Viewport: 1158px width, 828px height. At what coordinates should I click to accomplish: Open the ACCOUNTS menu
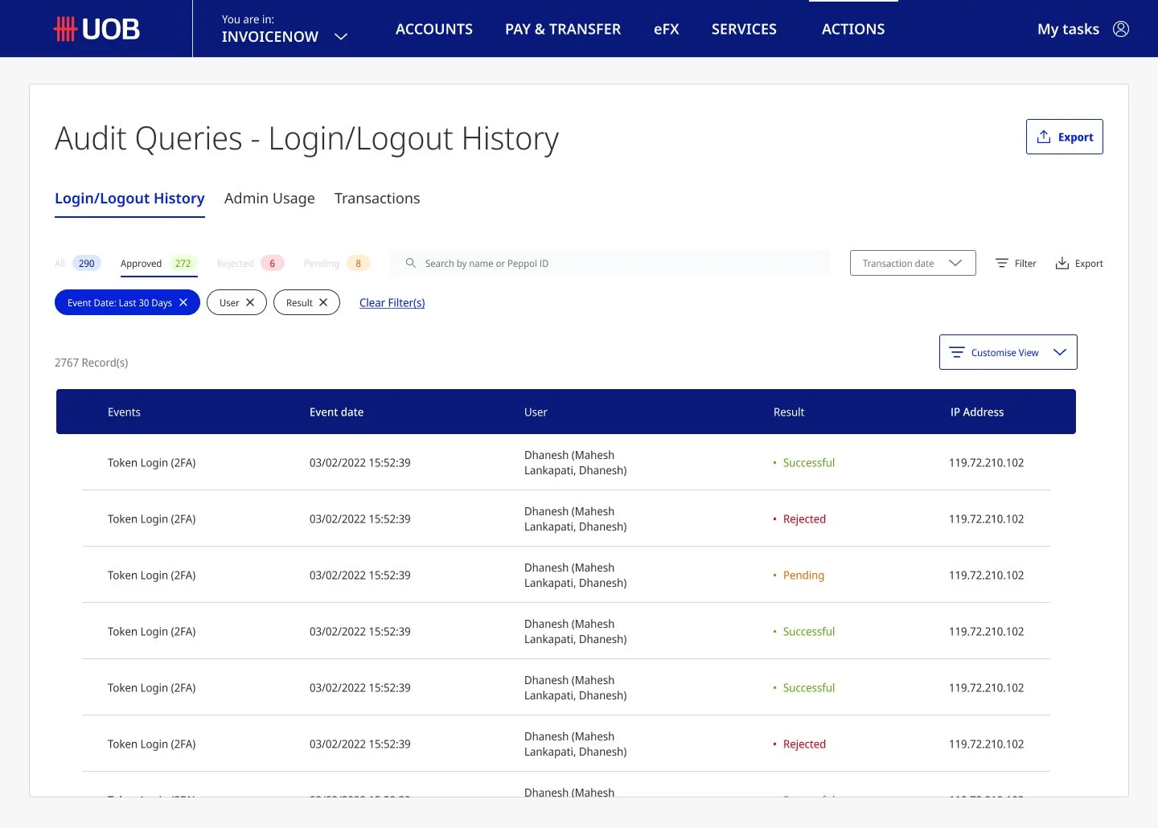[434, 29]
